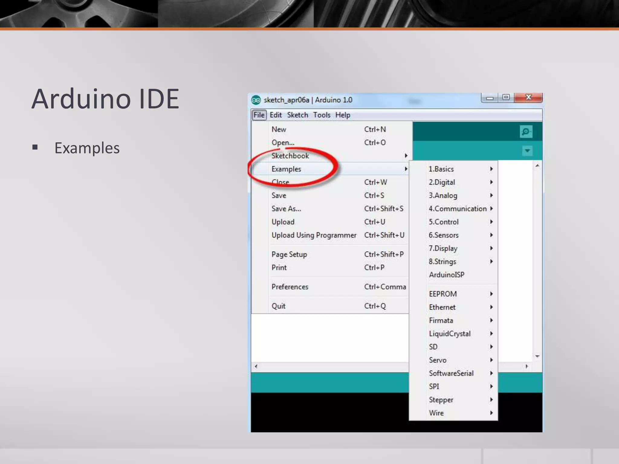
Task: Click the Arduino logo in title bar
Action: click(x=256, y=100)
